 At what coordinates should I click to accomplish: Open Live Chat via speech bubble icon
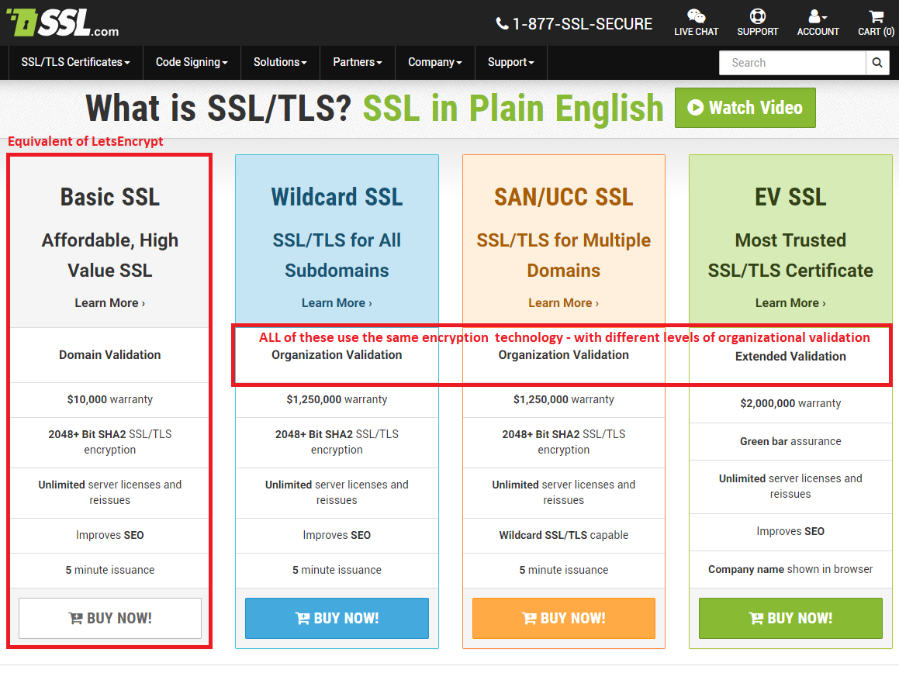pyautogui.click(x=696, y=16)
